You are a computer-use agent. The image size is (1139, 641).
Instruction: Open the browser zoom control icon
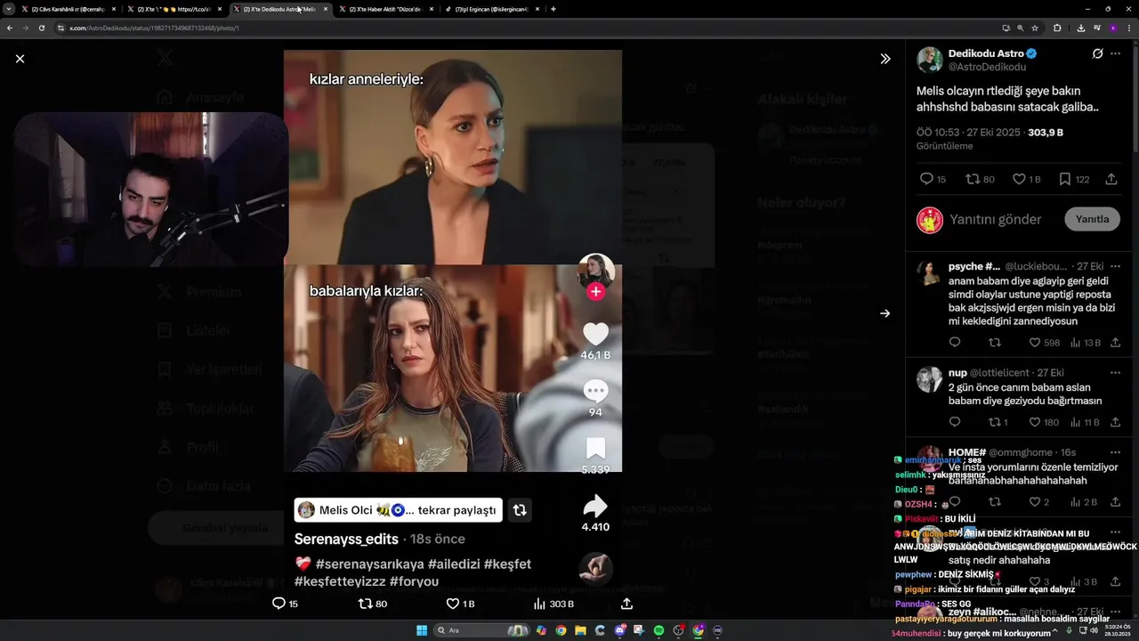click(1020, 28)
